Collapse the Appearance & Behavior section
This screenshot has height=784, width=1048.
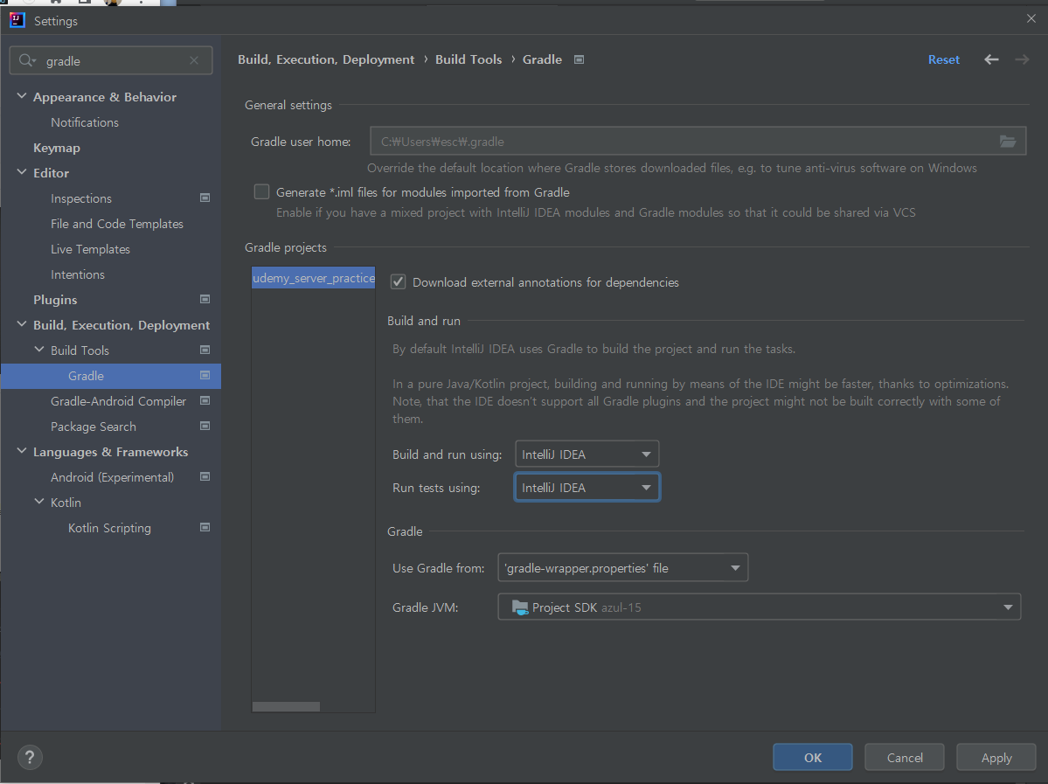click(21, 96)
